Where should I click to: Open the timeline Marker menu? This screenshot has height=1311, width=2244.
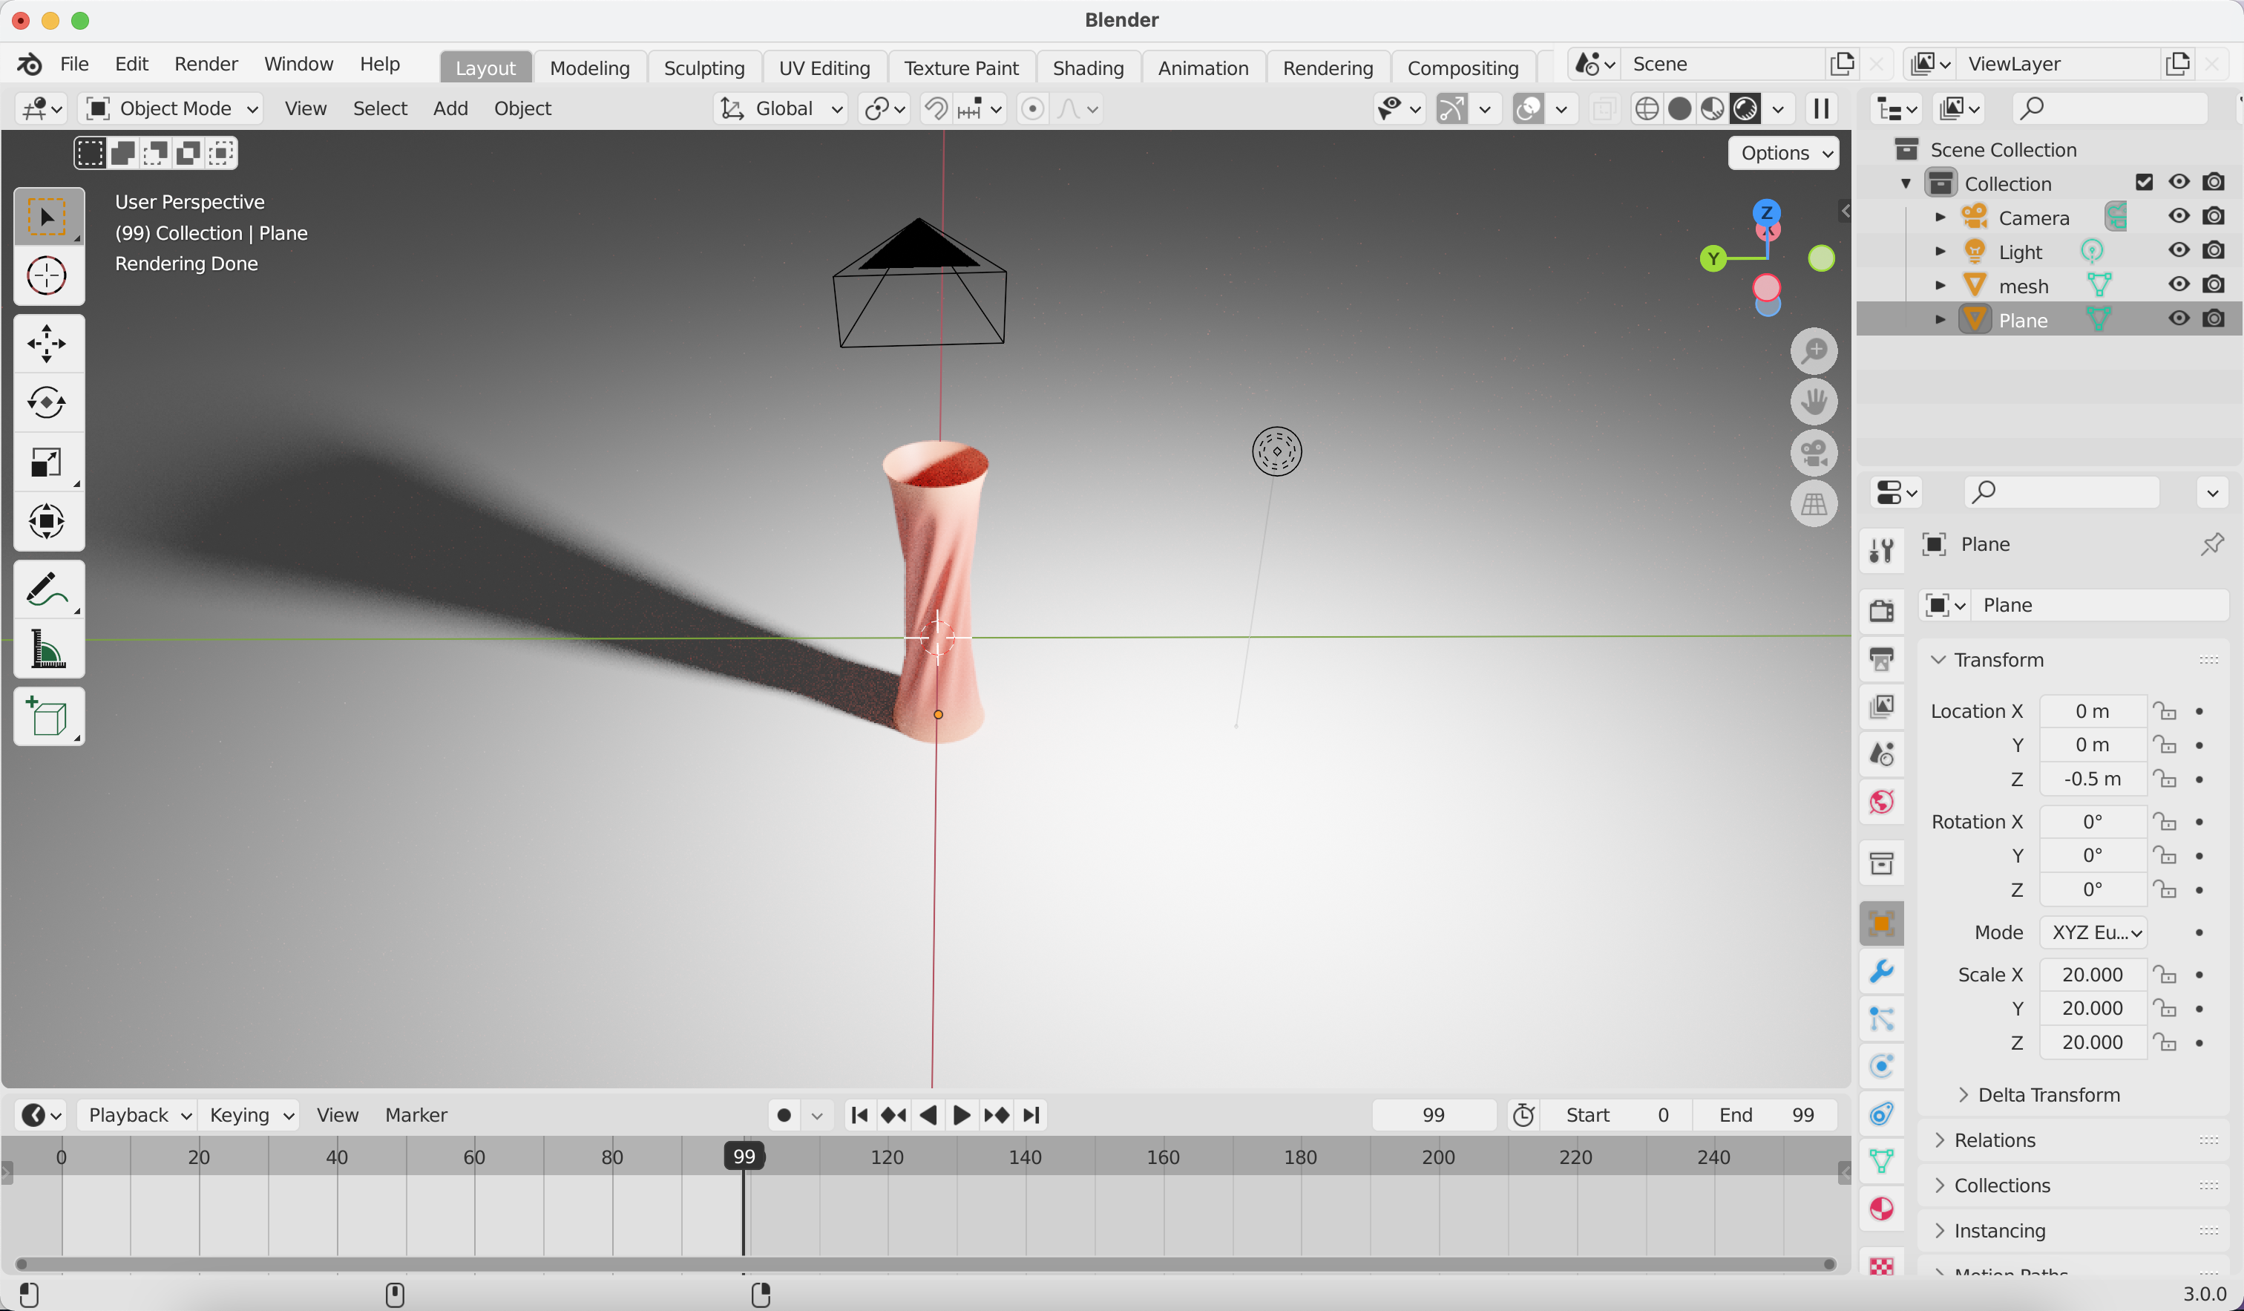416,1115
